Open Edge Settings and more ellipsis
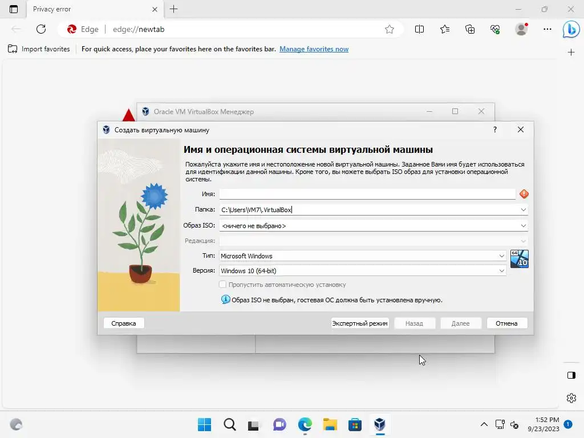Screen dimensions: 584x438 coord(547,29)
